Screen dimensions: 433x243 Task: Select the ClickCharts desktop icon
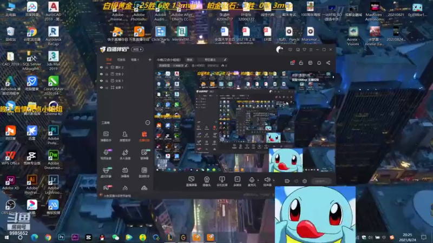pos(160,34)
